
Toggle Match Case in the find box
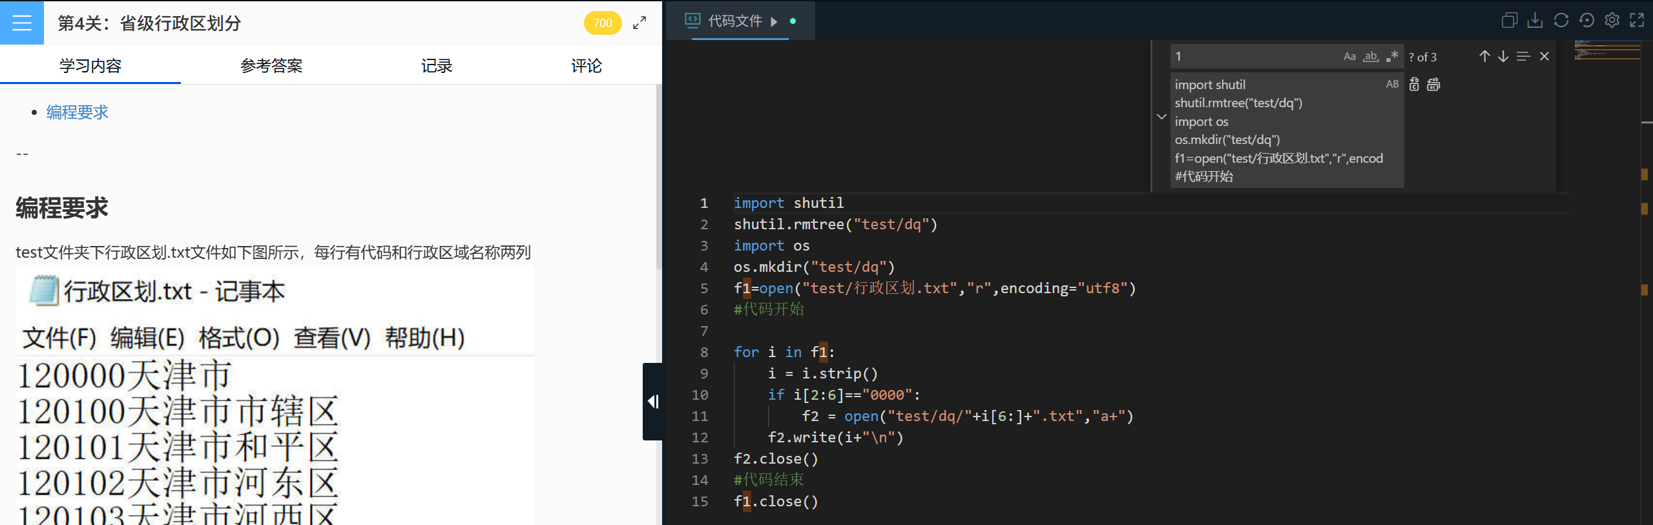[x=1349, y=56]
